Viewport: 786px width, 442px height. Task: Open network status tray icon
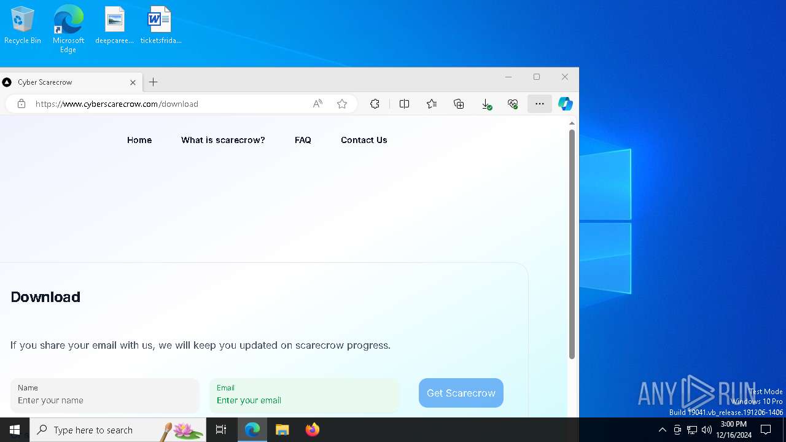tap(692, 430)
